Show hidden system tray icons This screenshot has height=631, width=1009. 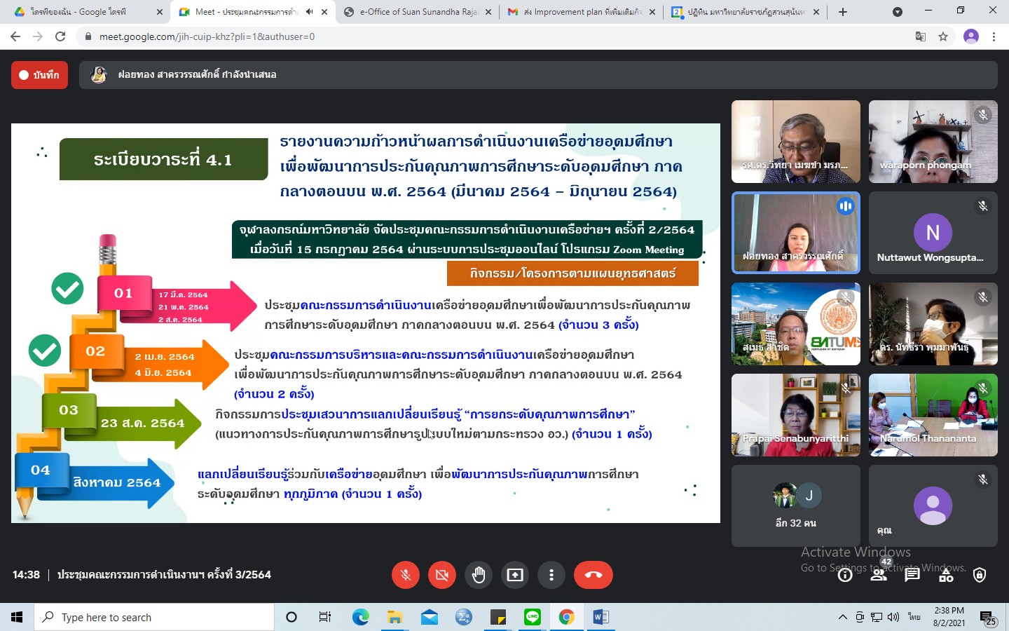[x=842, y=617]
